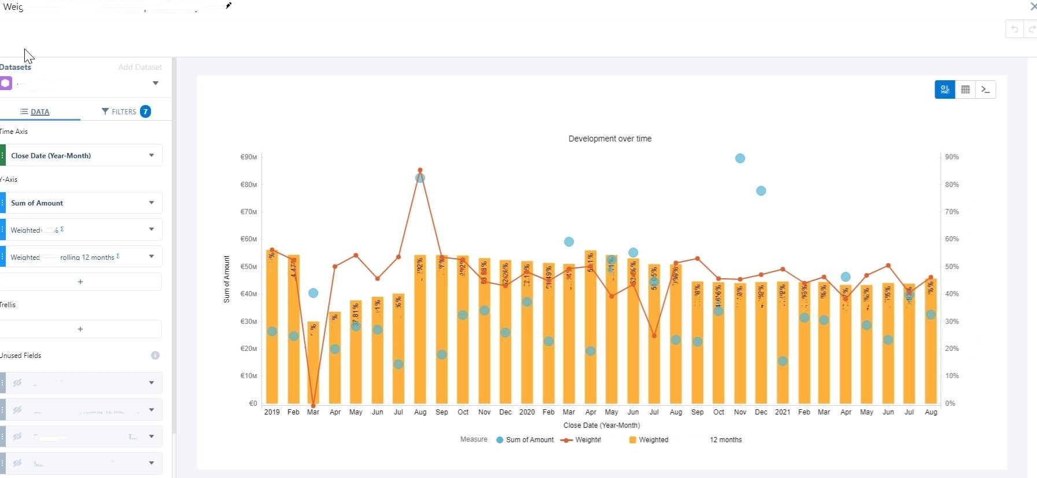This screenshot has width=1037, height=478.
Task: Click sigma icon on 'rolling 12 months' field
Action: (x=118, y=256)
